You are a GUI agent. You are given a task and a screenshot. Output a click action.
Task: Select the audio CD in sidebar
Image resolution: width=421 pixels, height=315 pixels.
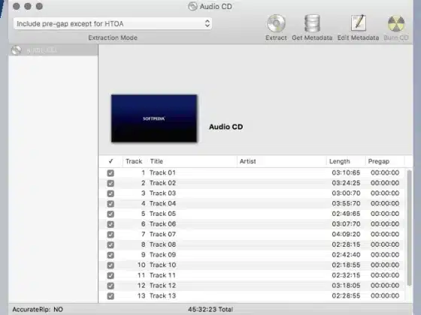53,50
